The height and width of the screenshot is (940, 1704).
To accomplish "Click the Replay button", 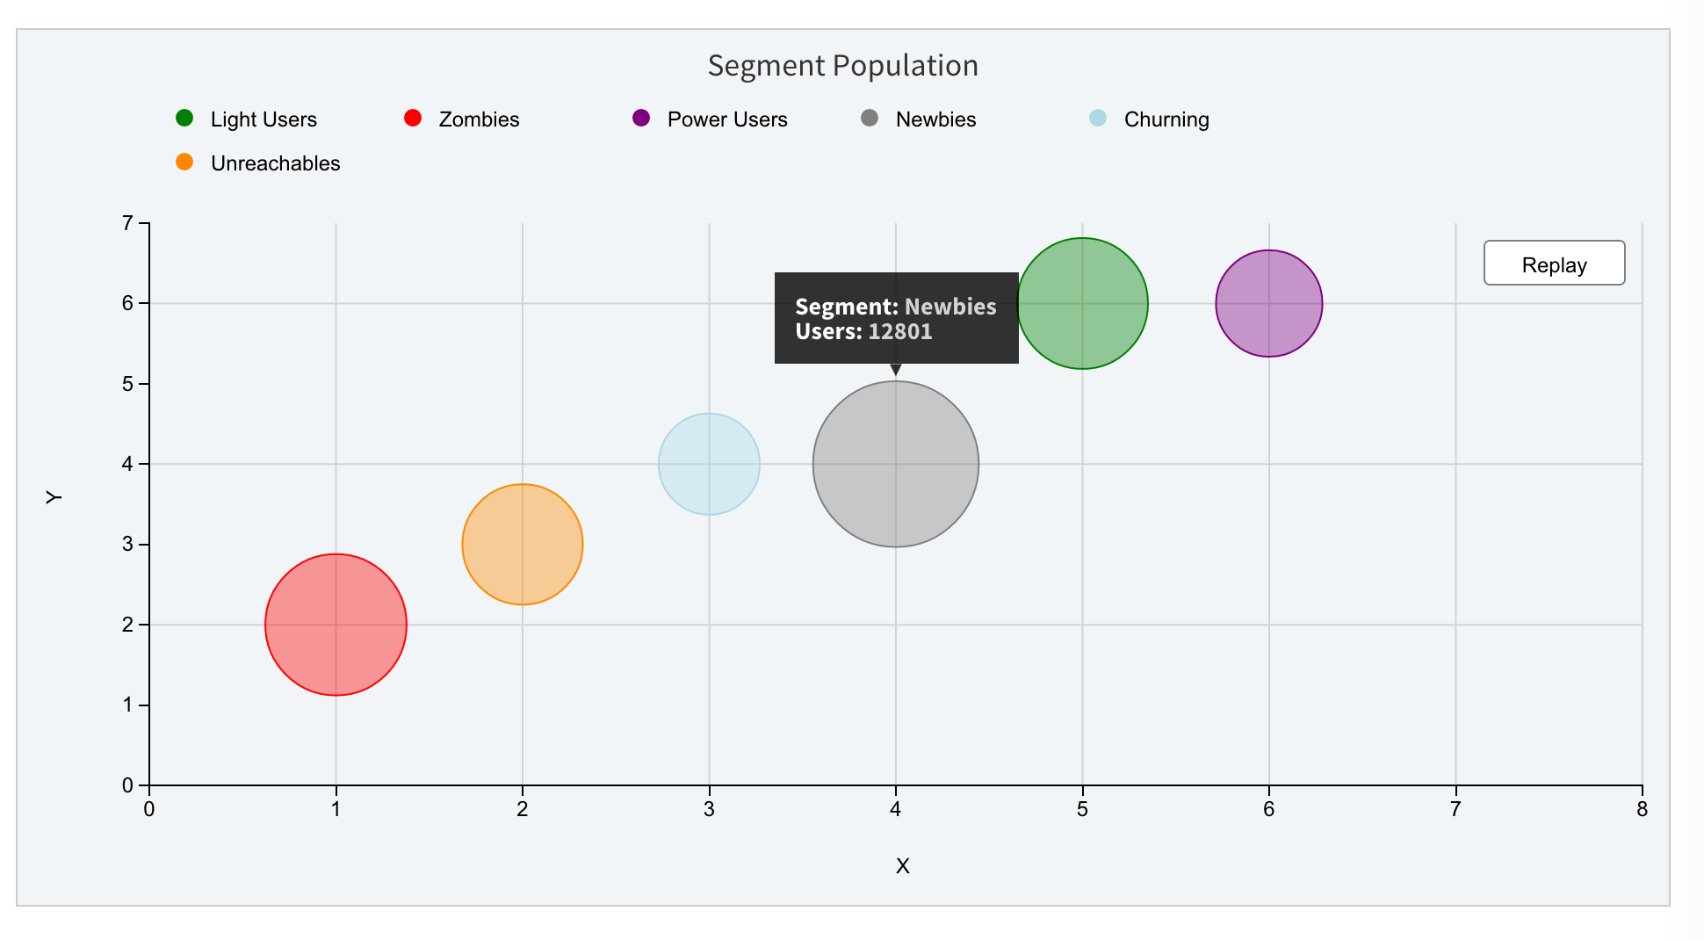I will pos(1554,264).
